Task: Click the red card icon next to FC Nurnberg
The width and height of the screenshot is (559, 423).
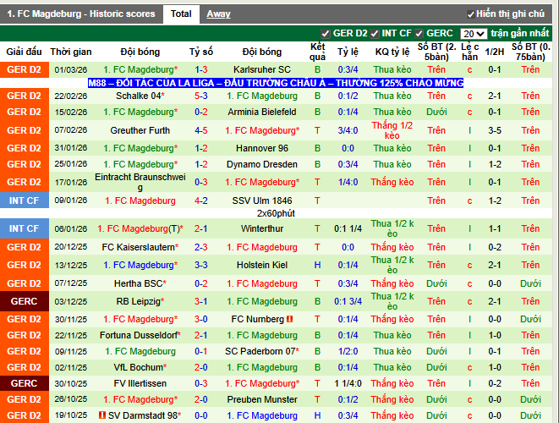Action: 289,319
